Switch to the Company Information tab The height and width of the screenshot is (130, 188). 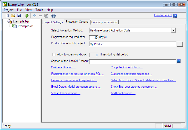104,22
